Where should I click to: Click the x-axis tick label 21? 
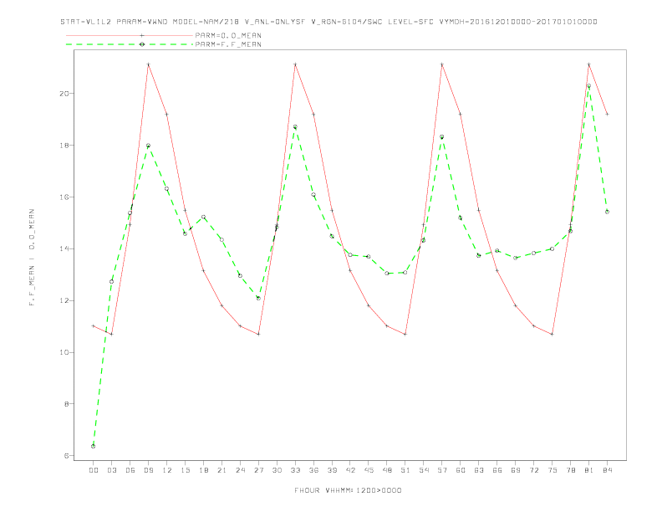222,470
